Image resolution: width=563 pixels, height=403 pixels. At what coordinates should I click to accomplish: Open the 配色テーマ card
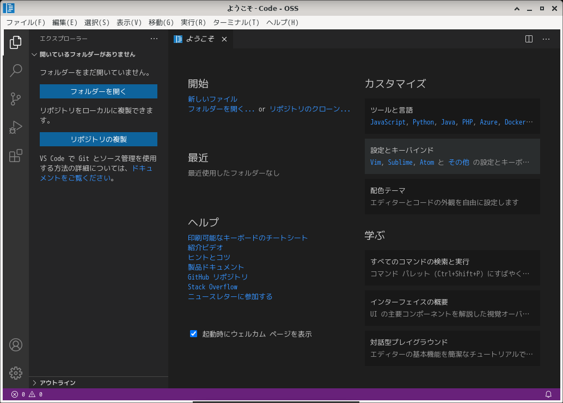click(452, 196)
